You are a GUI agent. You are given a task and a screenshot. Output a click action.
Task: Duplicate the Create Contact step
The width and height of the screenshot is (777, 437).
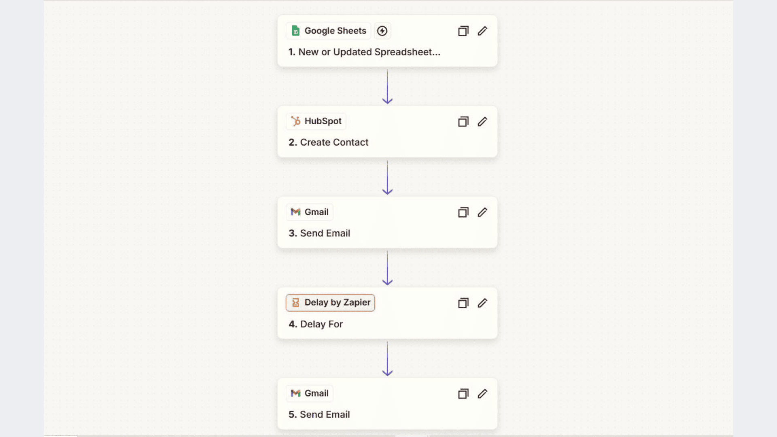pyautogui.click(x=463, y=121)
